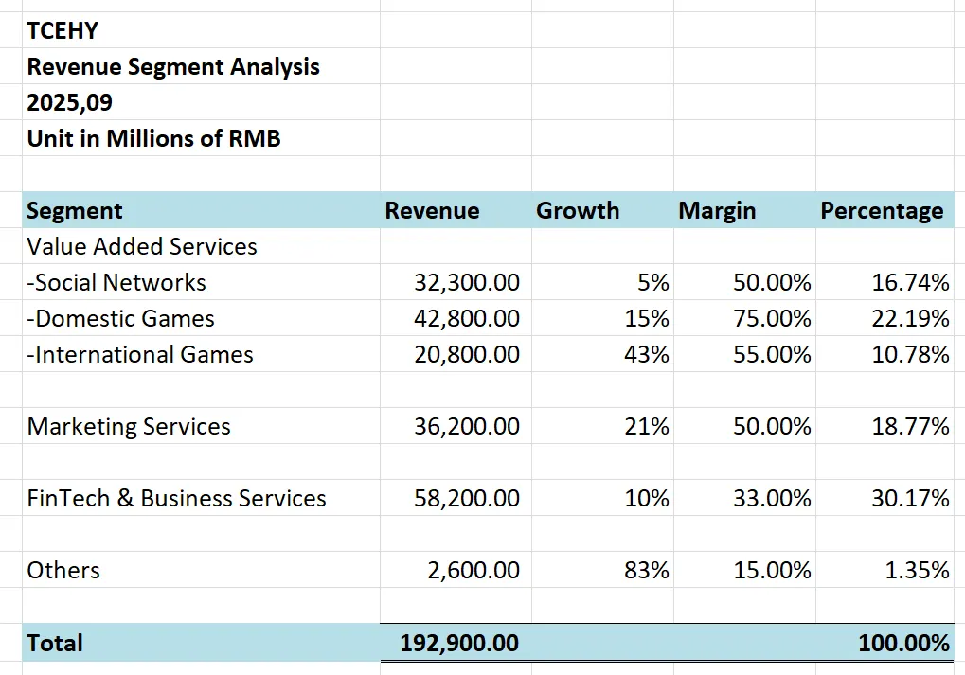This screenshot has width=965, height=675.
Task: Select the Value Added Services cell
Action: 142,246
